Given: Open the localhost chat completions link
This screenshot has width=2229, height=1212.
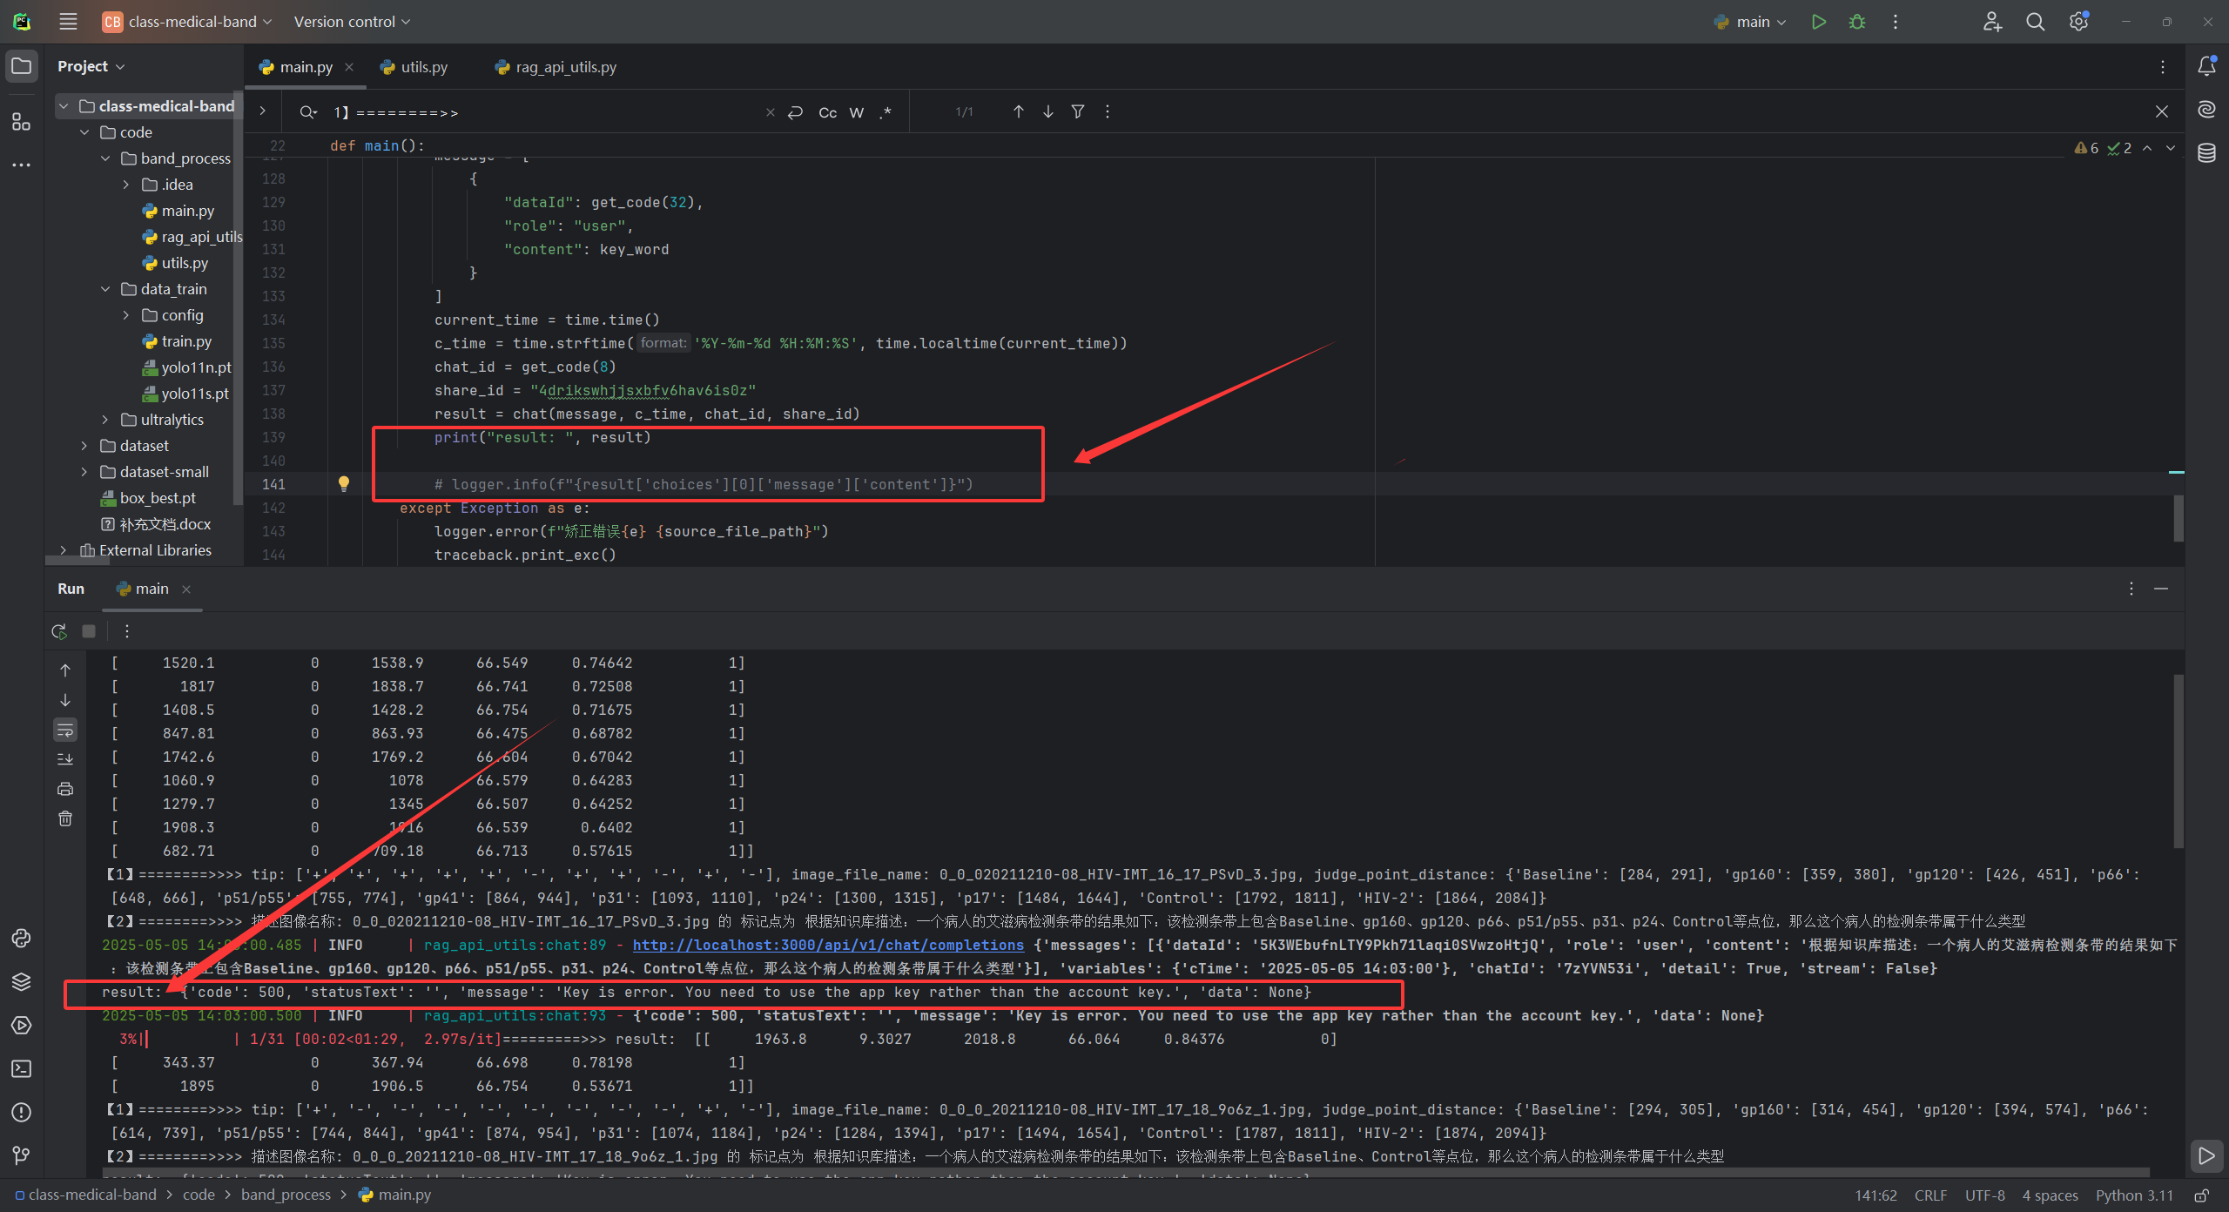Looking at the screenshot, I should click(x=828, y=945).
